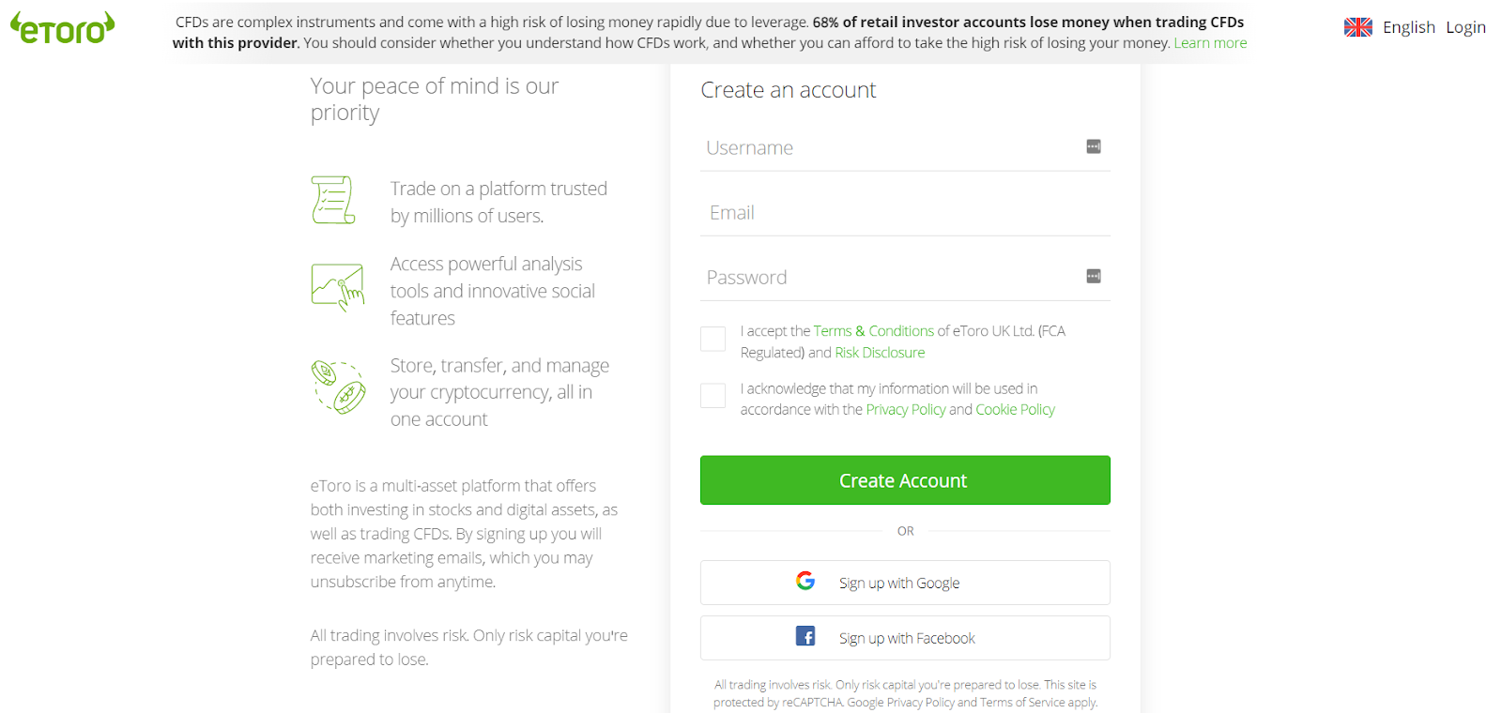This screenshot has height=713, width=1502.
Task: Tick the Privacy Policy acknowledgement checkbox
Action: 713,396
